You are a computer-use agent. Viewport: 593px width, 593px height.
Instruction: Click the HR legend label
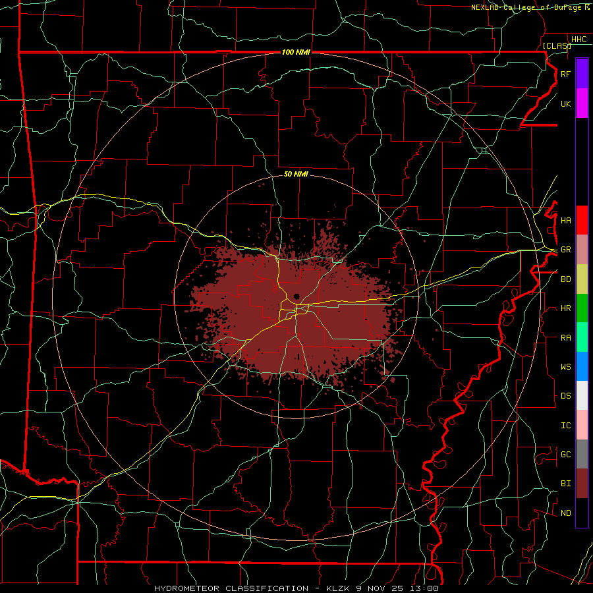click(565, 308)
